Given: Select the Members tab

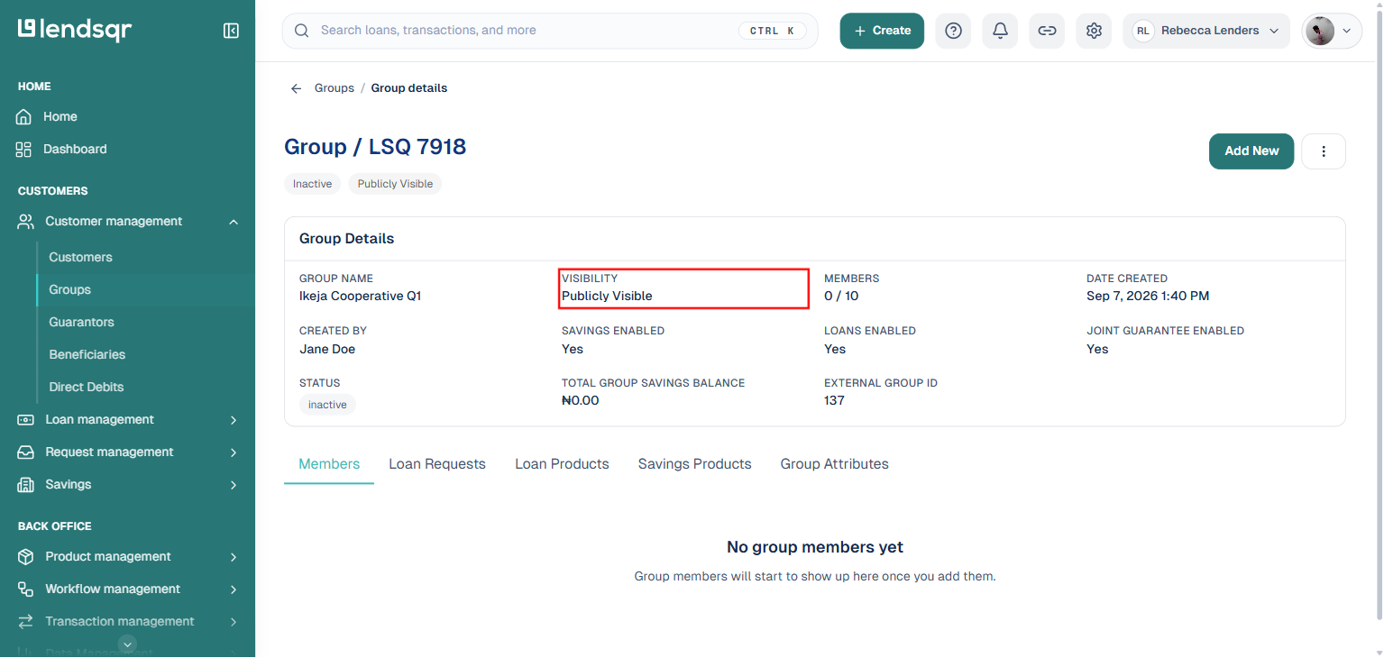Looking at the screenshot, I should [x=329, y=464].
